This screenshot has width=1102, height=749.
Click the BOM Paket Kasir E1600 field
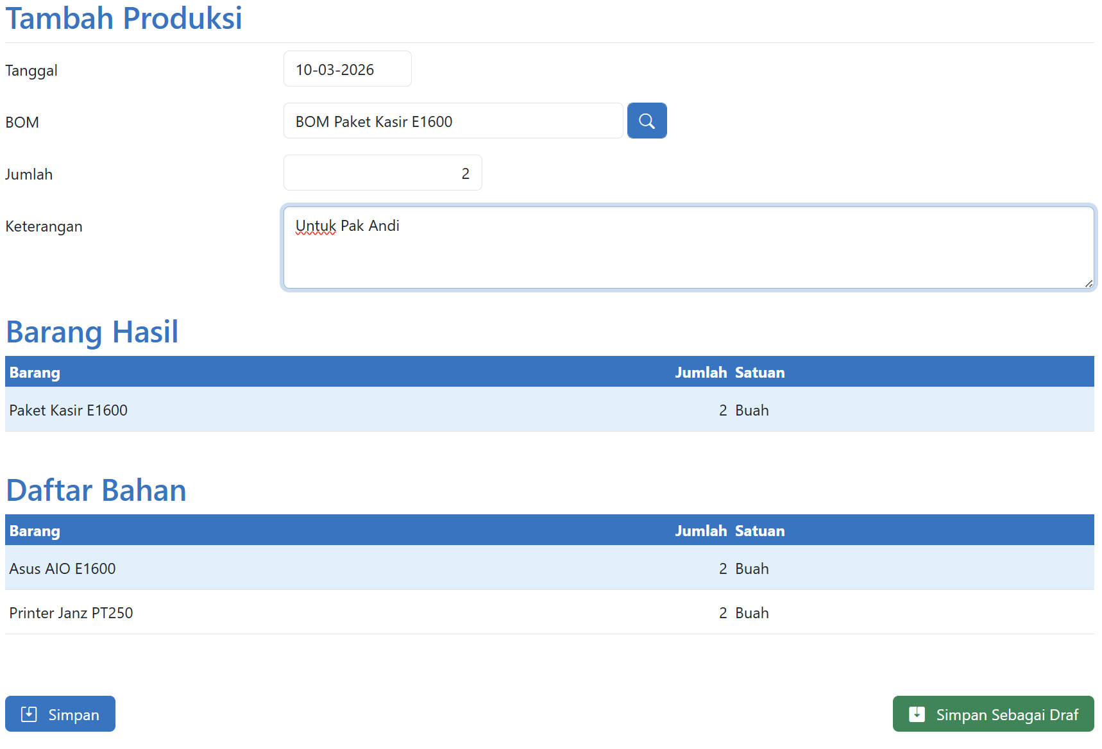(x=453, y=121)
